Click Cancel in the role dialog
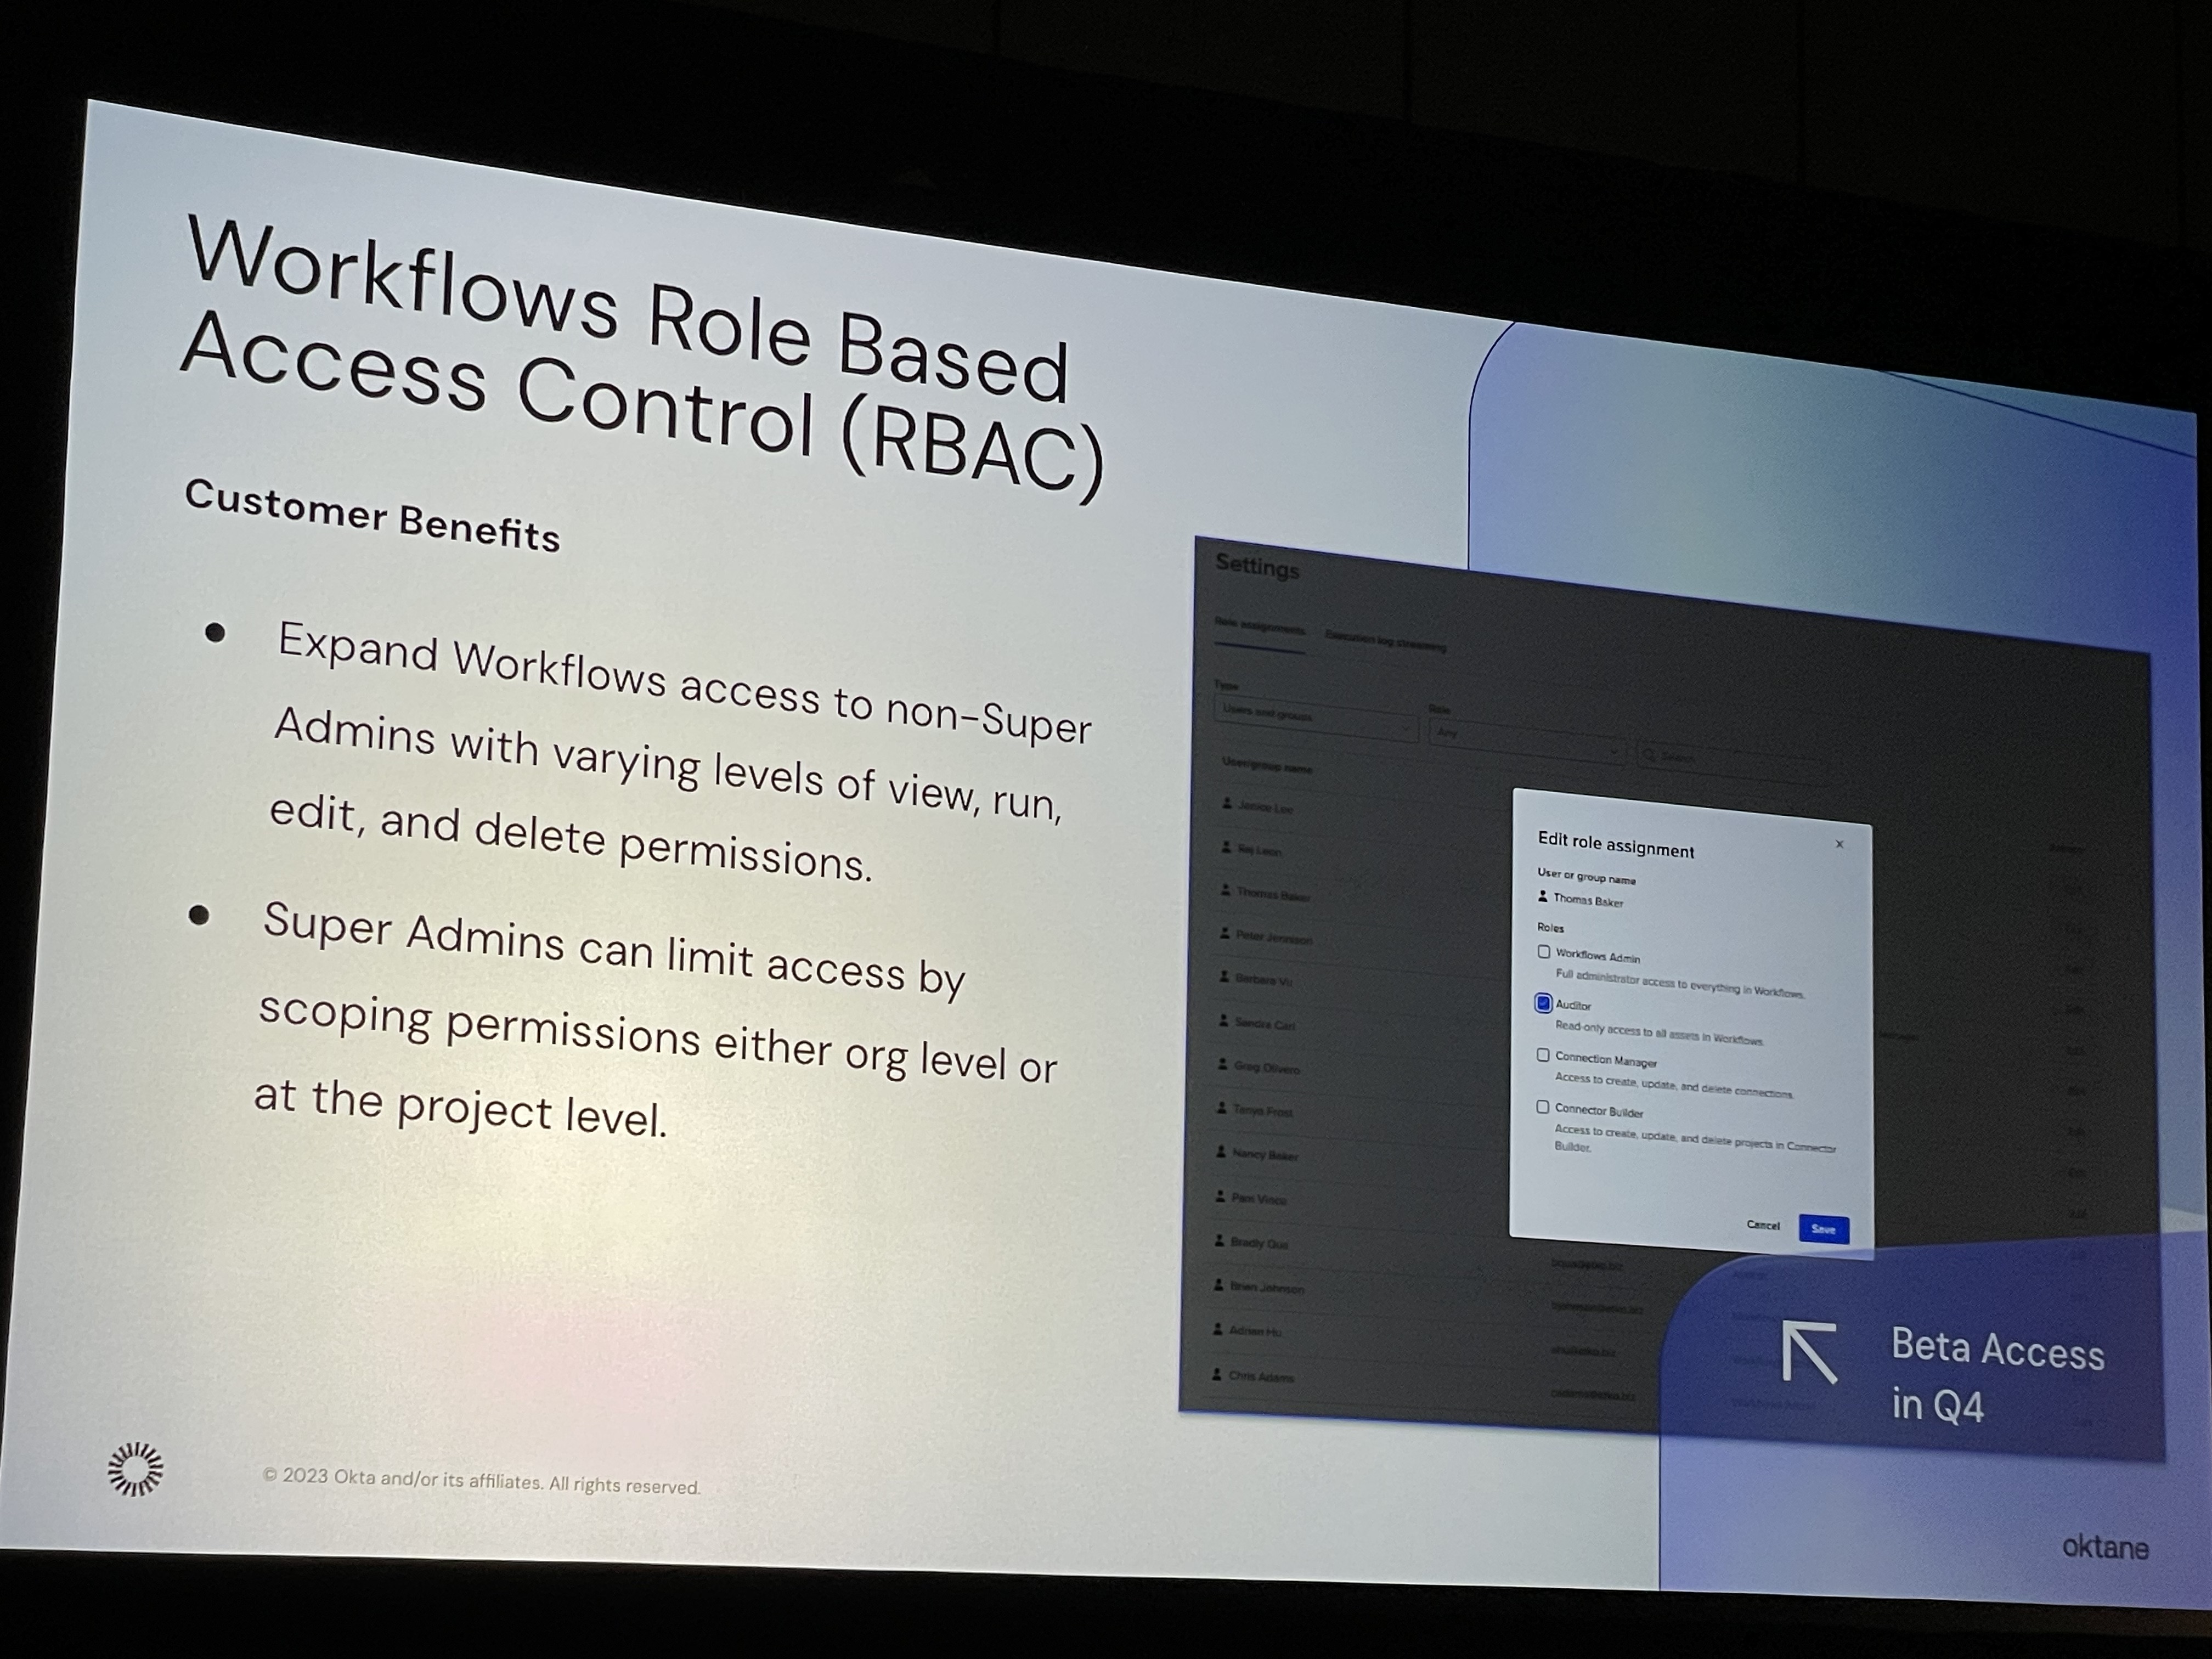The width and height of the screenshot is (2212, 1659). [1763, 1225]
